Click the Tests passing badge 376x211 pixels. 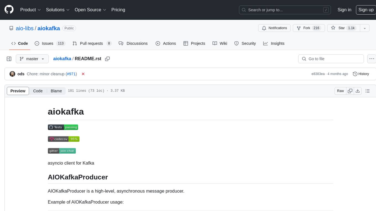point(63,127)
